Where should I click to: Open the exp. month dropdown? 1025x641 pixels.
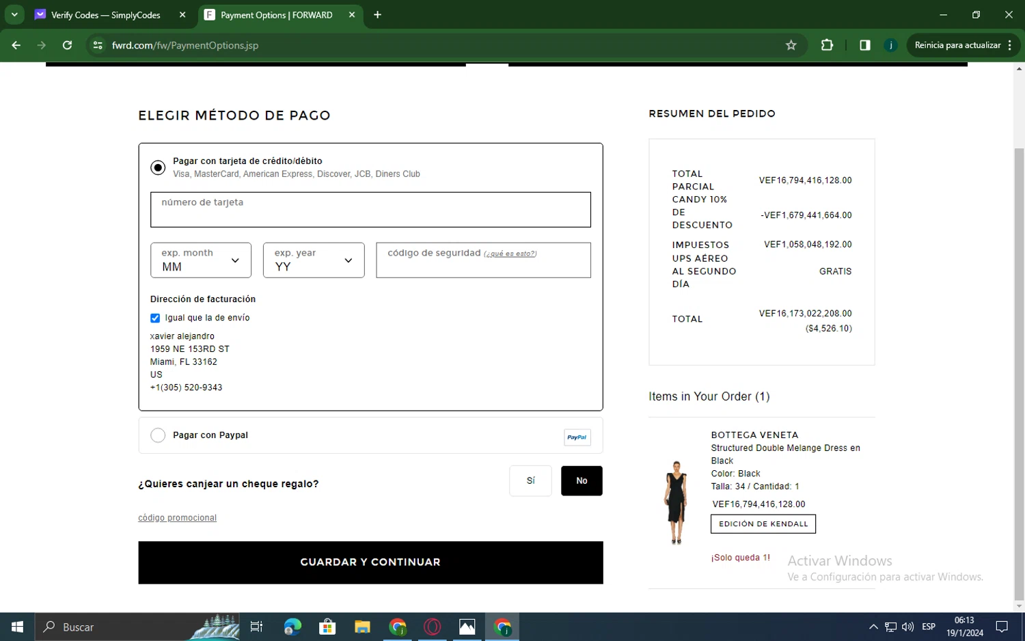tap(201, 260)
